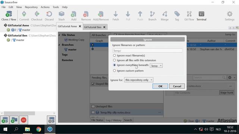Viewport: 239px width, 134px height.
Task: Open bookmark settings gear database icon
Action: (52, 120)
